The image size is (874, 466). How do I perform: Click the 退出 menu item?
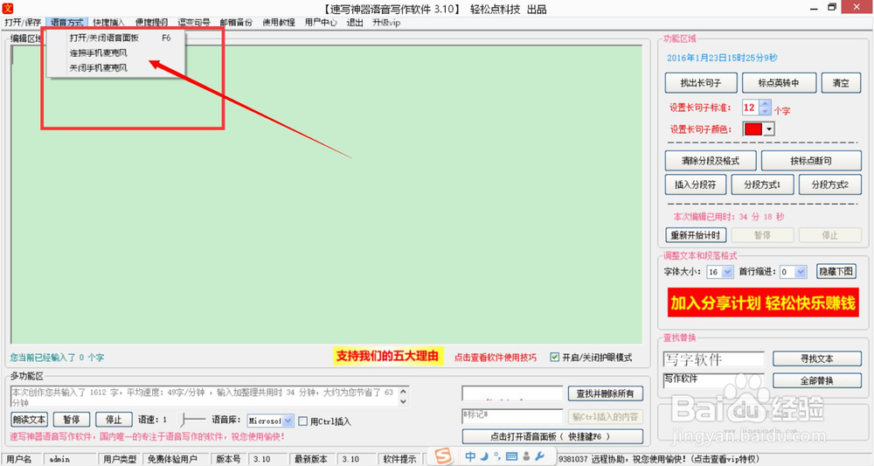coord(355,23)
